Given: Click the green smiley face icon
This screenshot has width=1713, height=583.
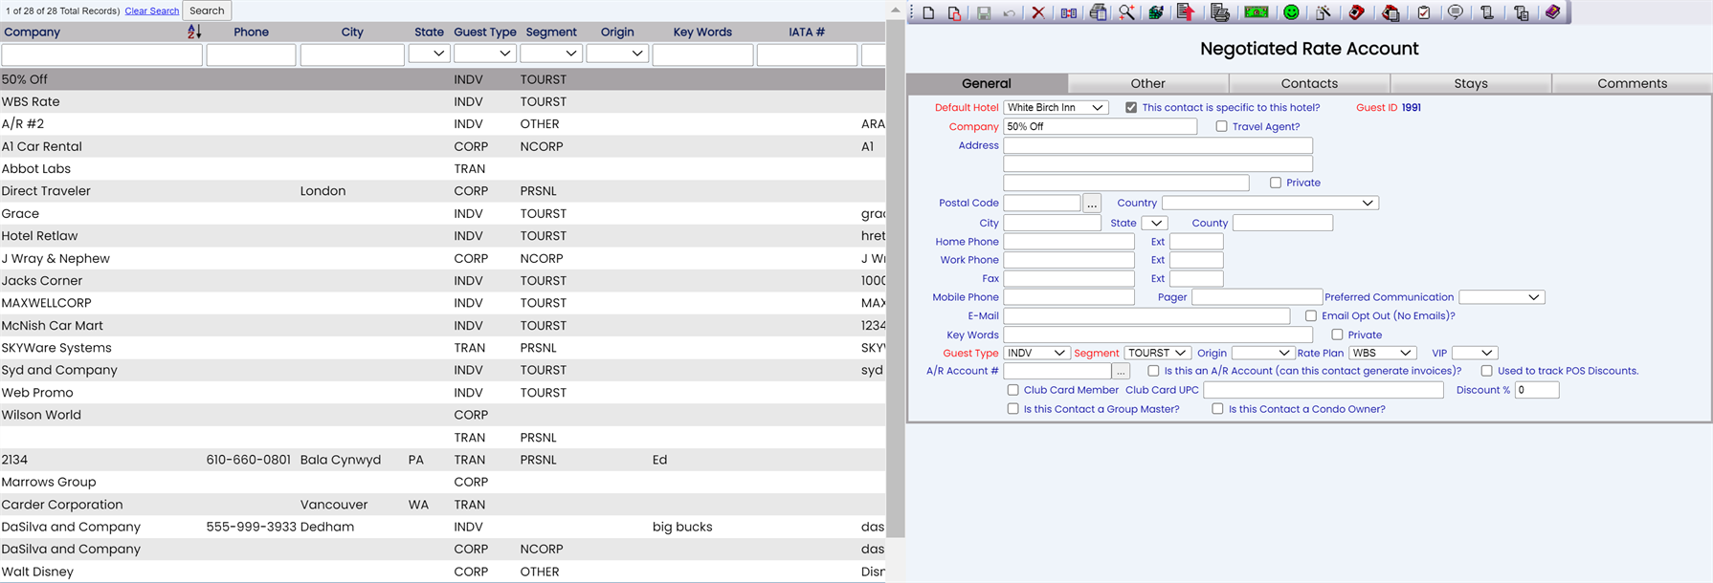Looking at the screenshot, I should click(1291, 12).
